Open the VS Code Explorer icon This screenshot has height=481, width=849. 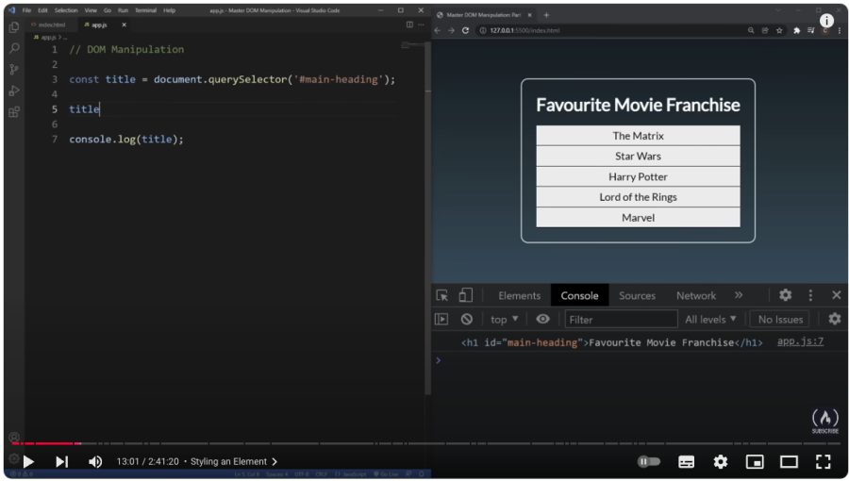click(14, 27)
